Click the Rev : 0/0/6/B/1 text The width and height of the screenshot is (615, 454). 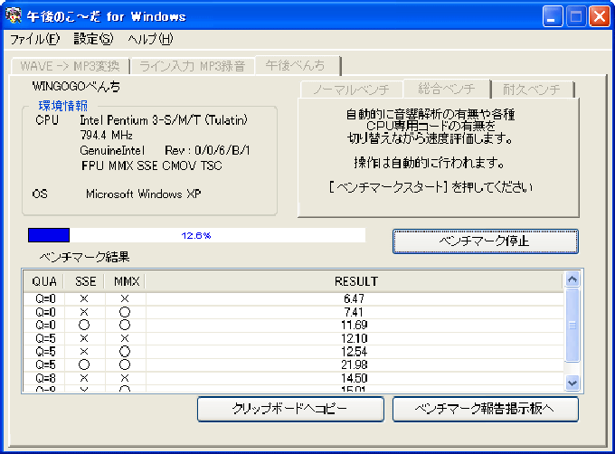(x=207, y=150)
